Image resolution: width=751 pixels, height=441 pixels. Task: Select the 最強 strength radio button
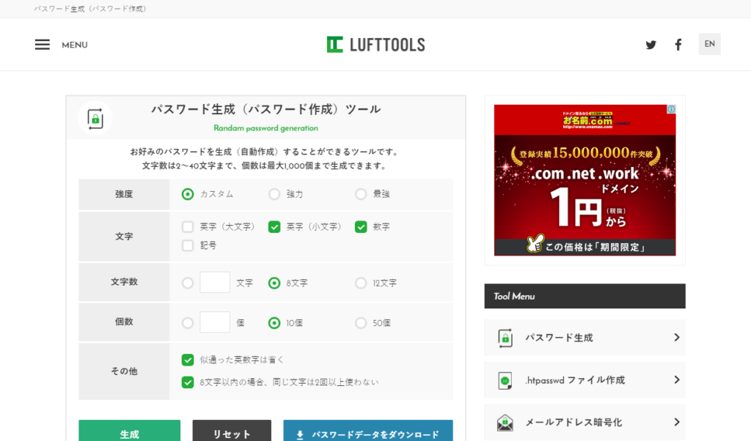(361, 193)
